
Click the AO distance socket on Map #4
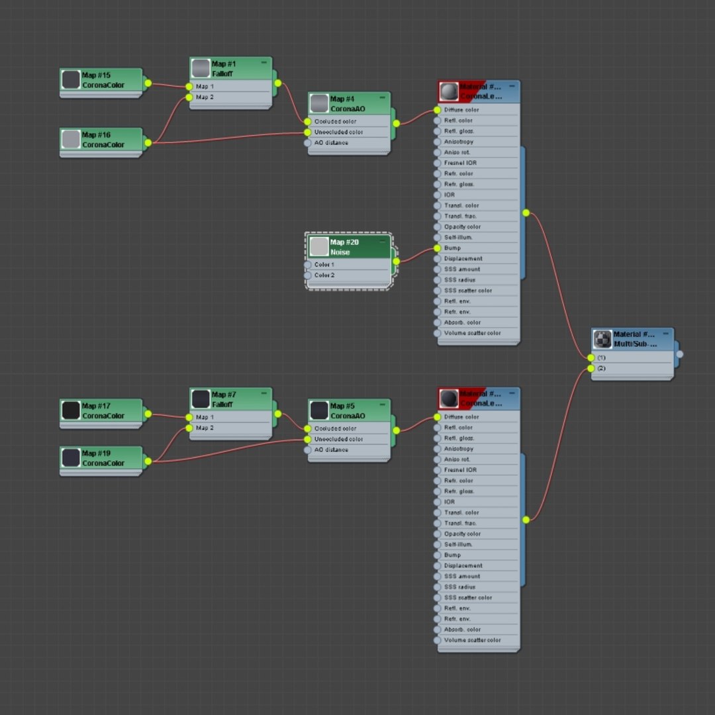307,143
